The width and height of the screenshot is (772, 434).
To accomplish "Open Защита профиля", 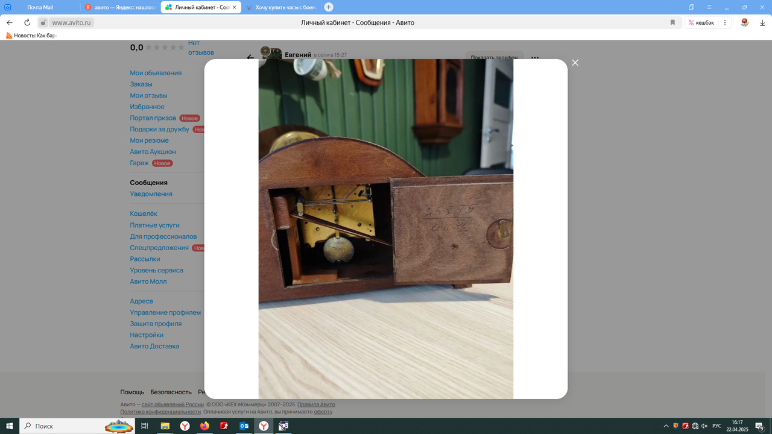I will coord(156,324).
